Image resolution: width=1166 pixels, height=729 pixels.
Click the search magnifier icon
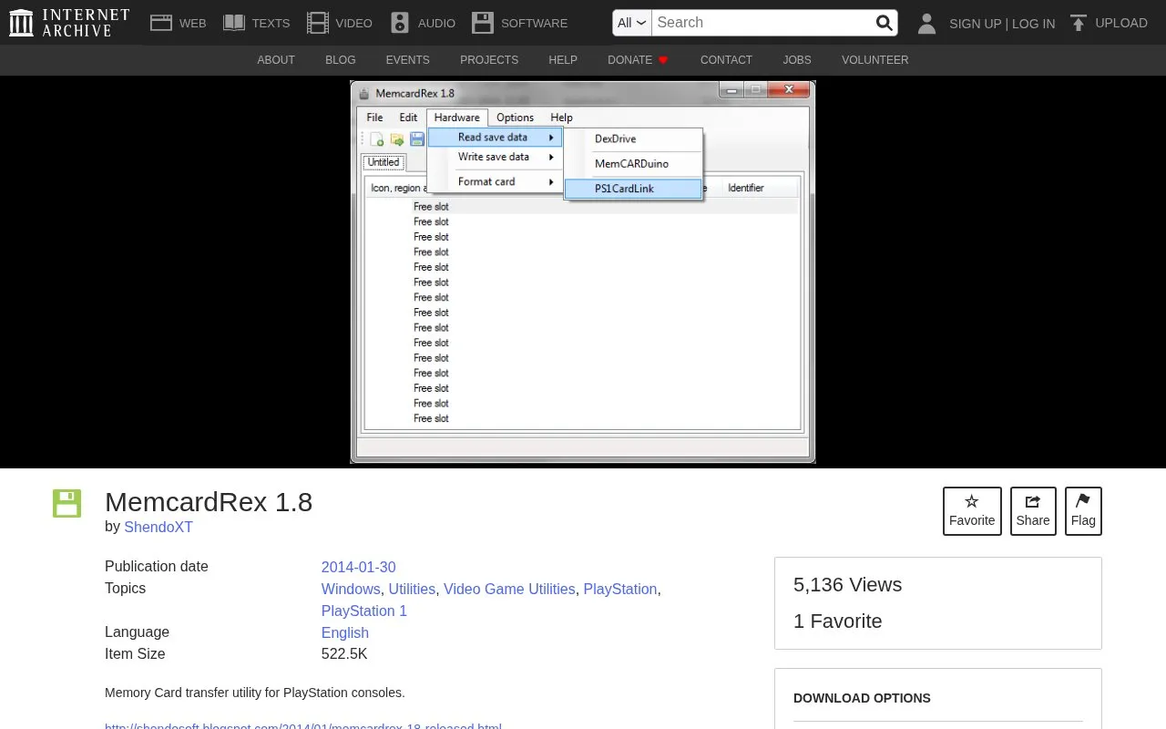coord(884,23)
